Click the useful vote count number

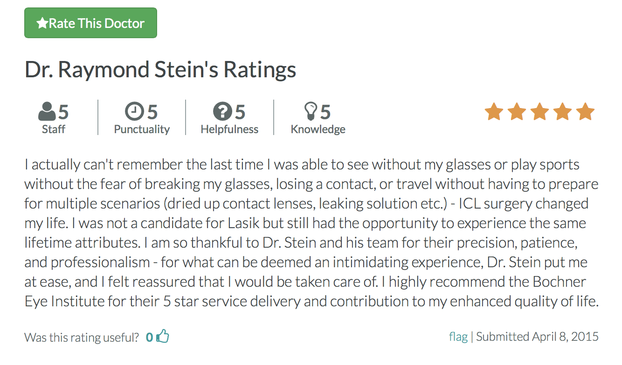(x=149, y=337)
